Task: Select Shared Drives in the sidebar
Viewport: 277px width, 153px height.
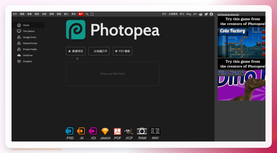Action: [28, 43]
